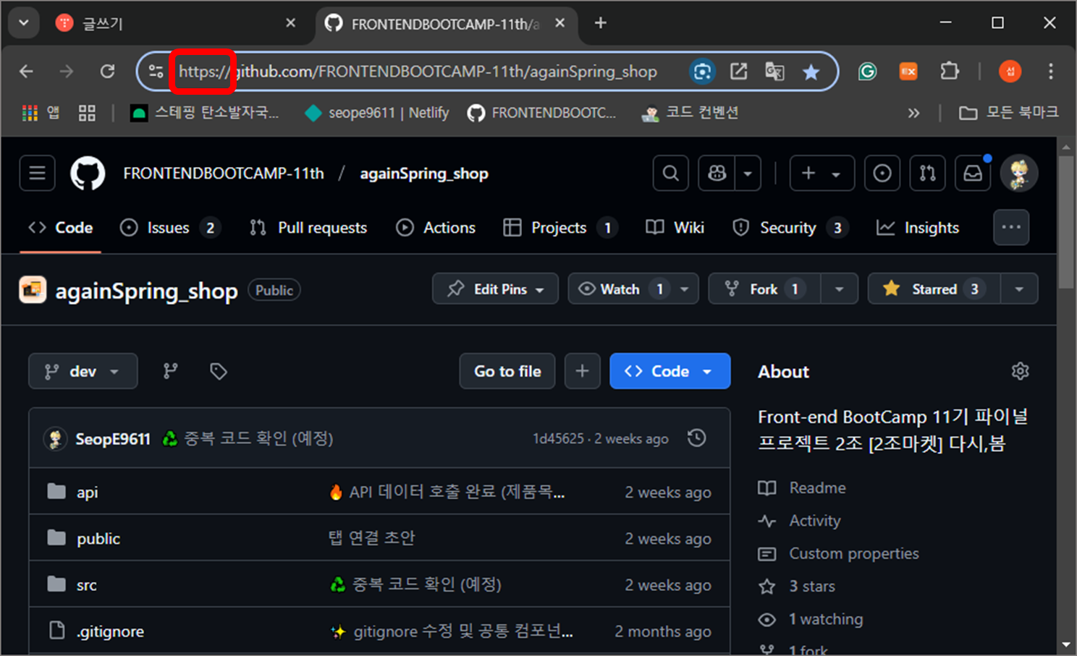Select the Actions tab
1077x656 pixels.
click(x=436, y=228)
